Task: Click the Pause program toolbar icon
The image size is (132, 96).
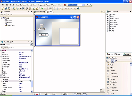Action: point(47,9)
